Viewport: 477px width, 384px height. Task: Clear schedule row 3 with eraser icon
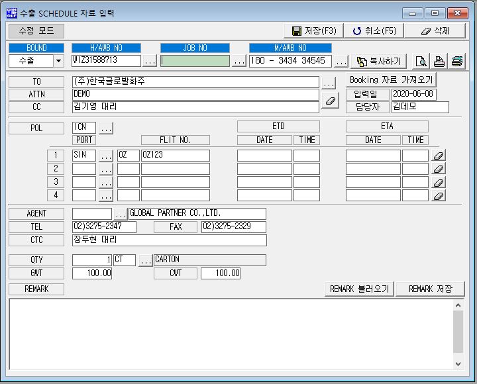[439, 183]
